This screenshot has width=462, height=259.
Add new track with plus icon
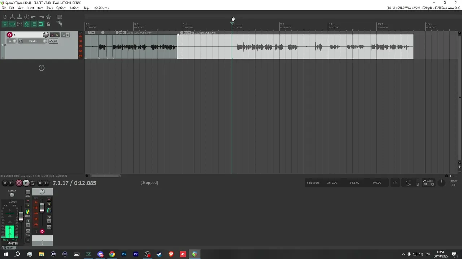click(42, 68)
